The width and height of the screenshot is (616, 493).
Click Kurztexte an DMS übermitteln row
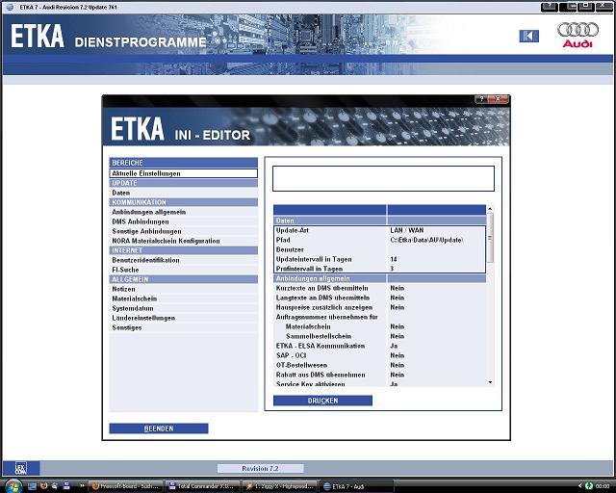379,288
